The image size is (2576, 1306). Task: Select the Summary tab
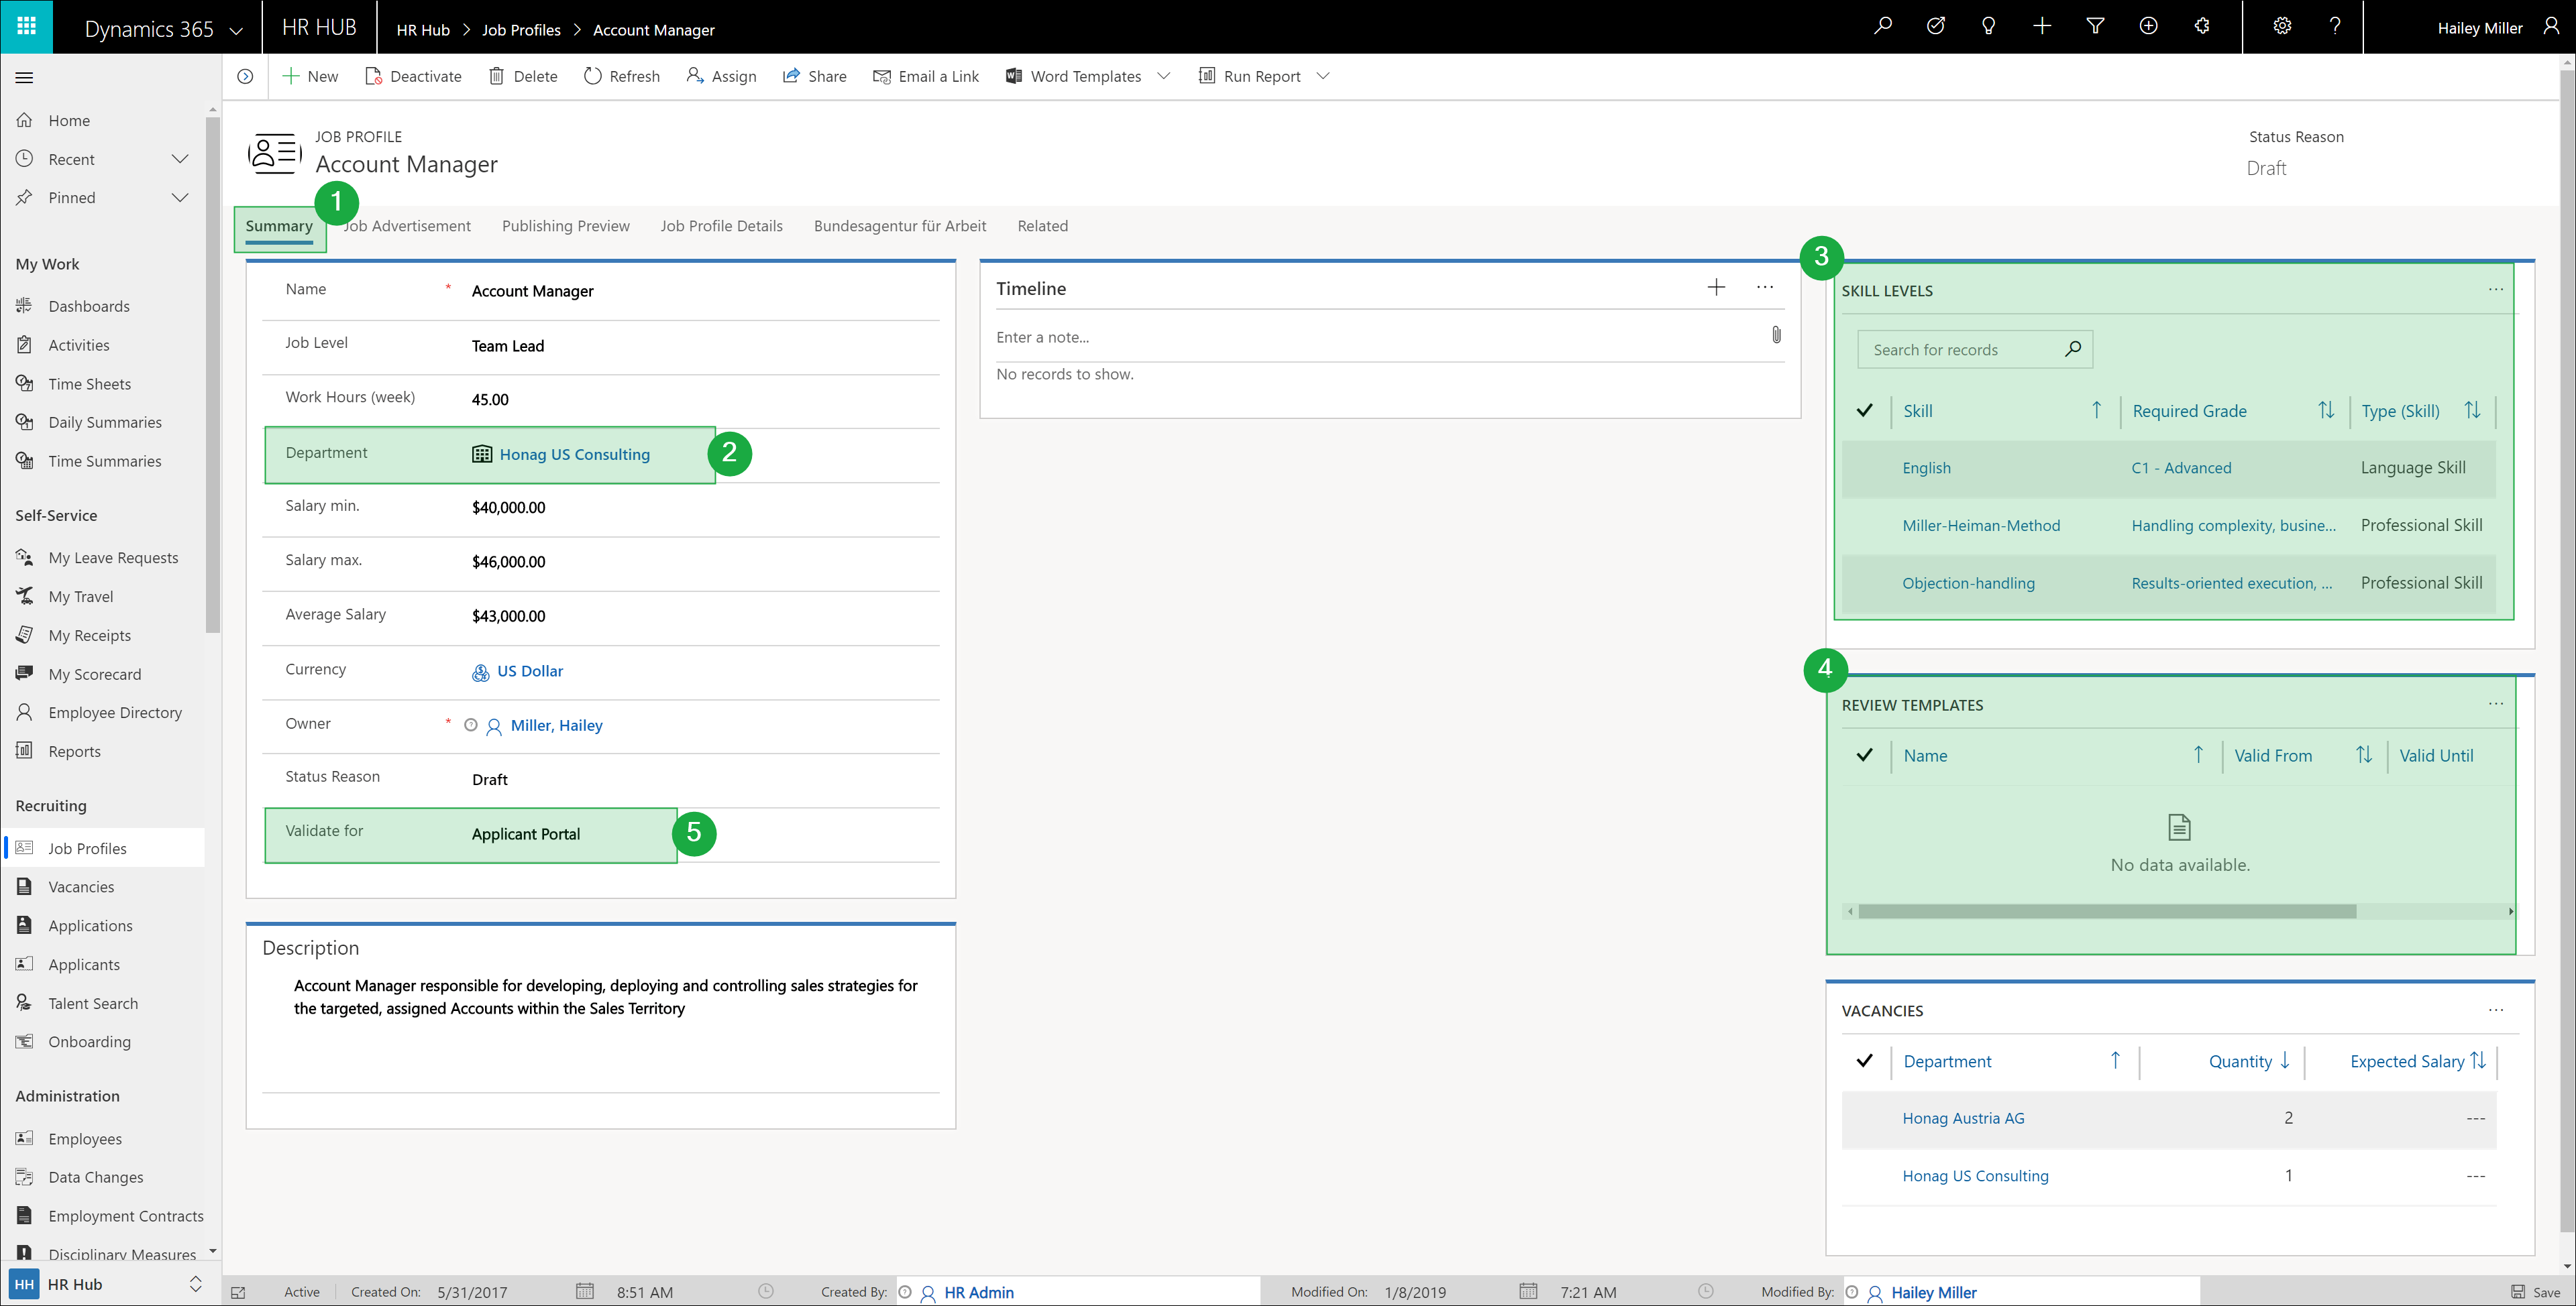click(279, 226)
